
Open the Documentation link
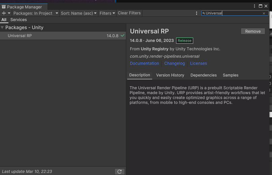click(x=144, y=63)
